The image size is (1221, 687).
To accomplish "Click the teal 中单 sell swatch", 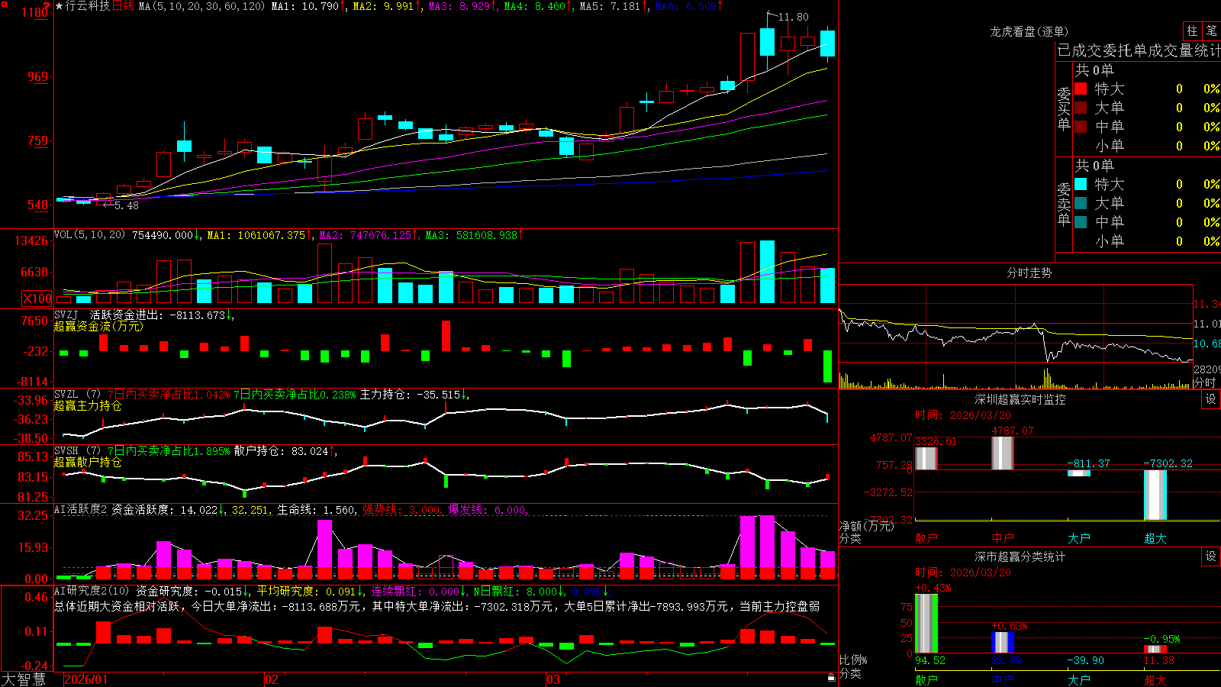I will point(1081,222).
